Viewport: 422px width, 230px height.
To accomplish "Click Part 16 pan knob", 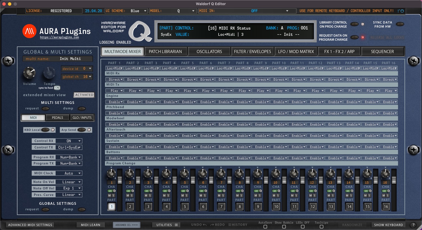I will [x=385, y=173].
